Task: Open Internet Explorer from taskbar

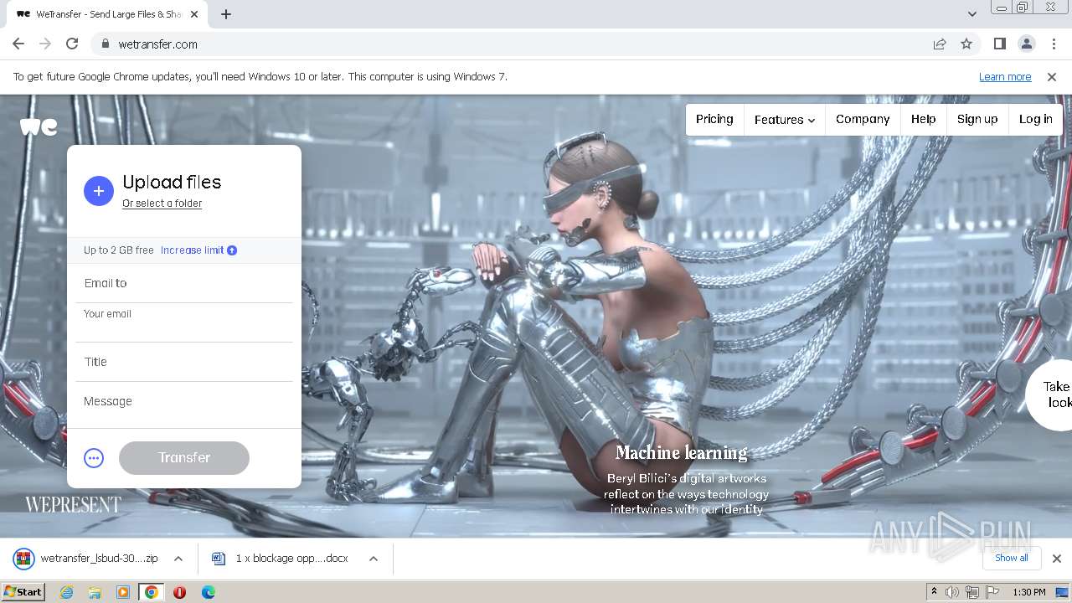Action: tap(66, 592)
